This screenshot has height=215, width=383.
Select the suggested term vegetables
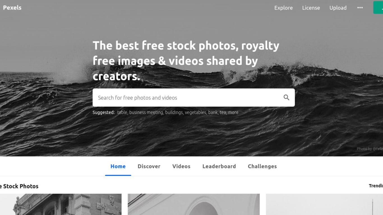[x=195, y=112]
